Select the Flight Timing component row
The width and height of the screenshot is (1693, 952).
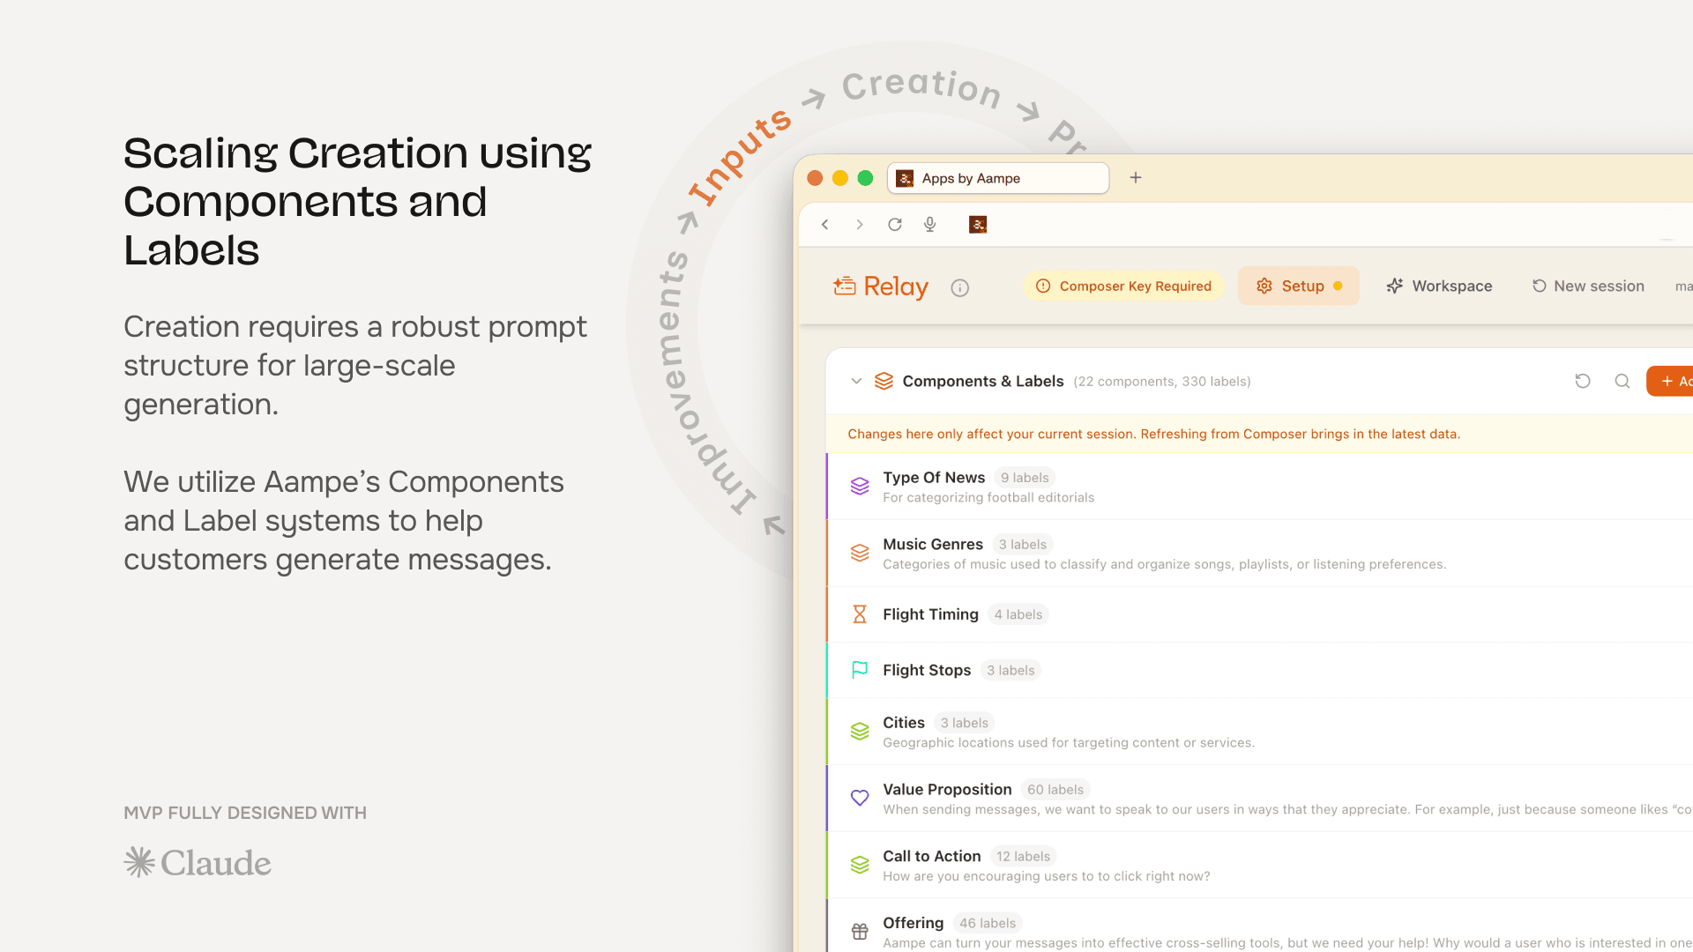(1259, 614)
